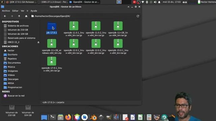This screenshot has width=216, height=121.
Task: Launch Firefox from the dock
Action: tap(68, 117)
